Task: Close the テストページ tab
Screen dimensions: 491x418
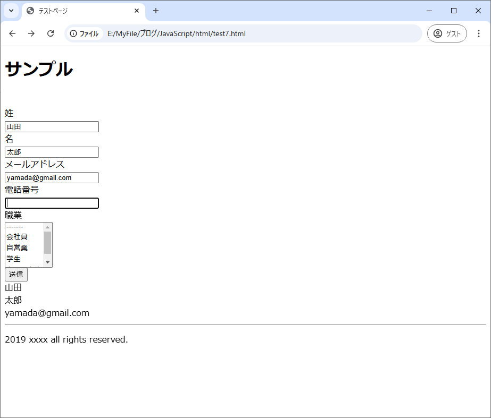Action: tap(137, 11)
